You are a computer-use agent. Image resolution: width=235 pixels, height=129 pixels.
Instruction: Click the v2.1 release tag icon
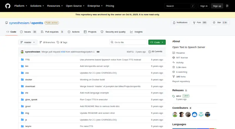(x=174, y=96)
